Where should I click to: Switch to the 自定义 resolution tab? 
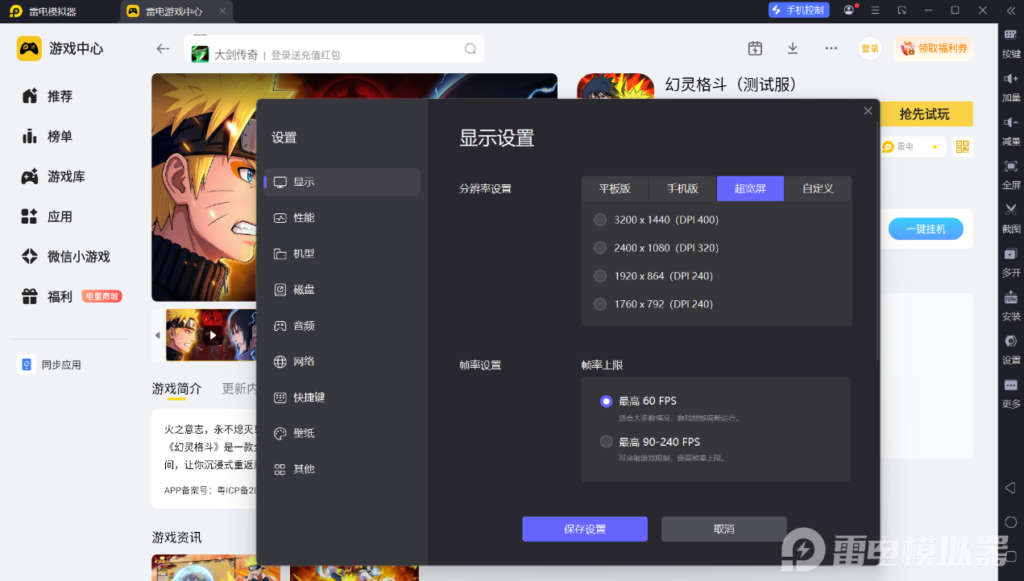click(x=818, y=188)
